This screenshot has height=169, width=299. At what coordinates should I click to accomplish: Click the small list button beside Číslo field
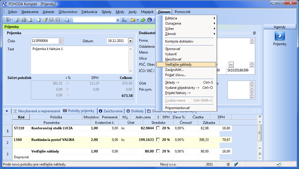[x=61, y=41]
